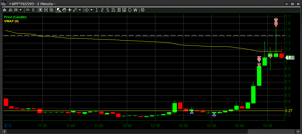Switch to 30 minute interval

(119, 10)
